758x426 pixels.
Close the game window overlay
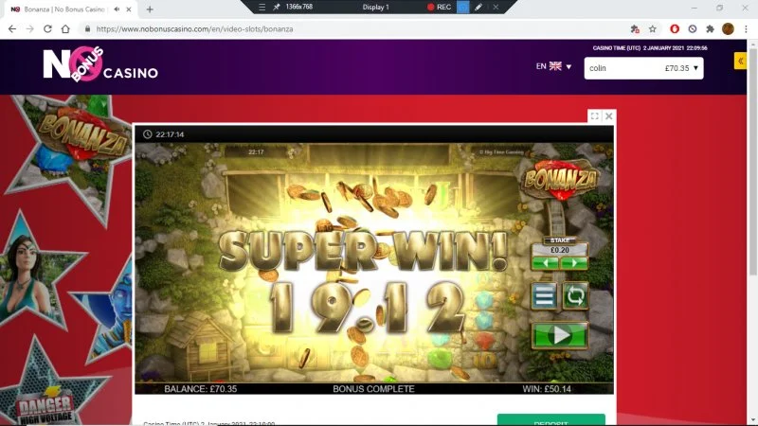pyautogui.click(x=608, y=115)
